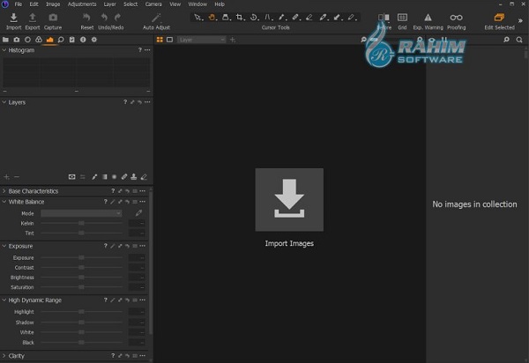Click the Brightness slider handle
This screenshot has width=529, height=363.
[x=81, y=277]
